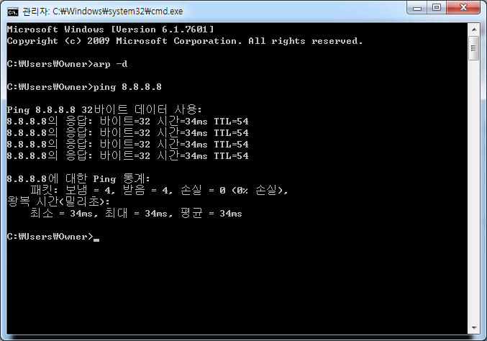The height and width of the screenshot is (341, 487).
Task: Click the scrollbar up arrow
Action: click(474, 29)
